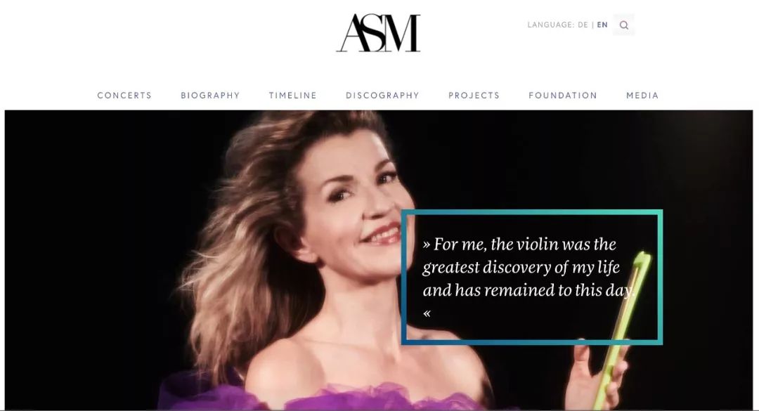
Task: Open the Concerts menu item
Action: pyautogui.click(x=124, y=96)
